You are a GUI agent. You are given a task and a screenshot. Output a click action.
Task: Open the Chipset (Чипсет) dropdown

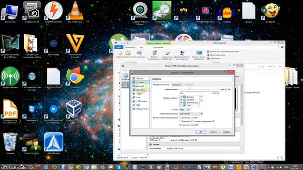[185, 110]
